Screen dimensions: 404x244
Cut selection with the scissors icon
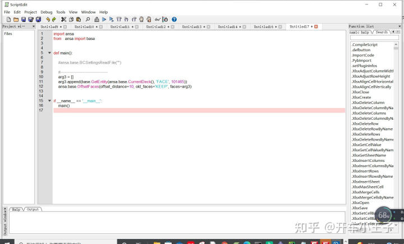[x=63, y=19]
